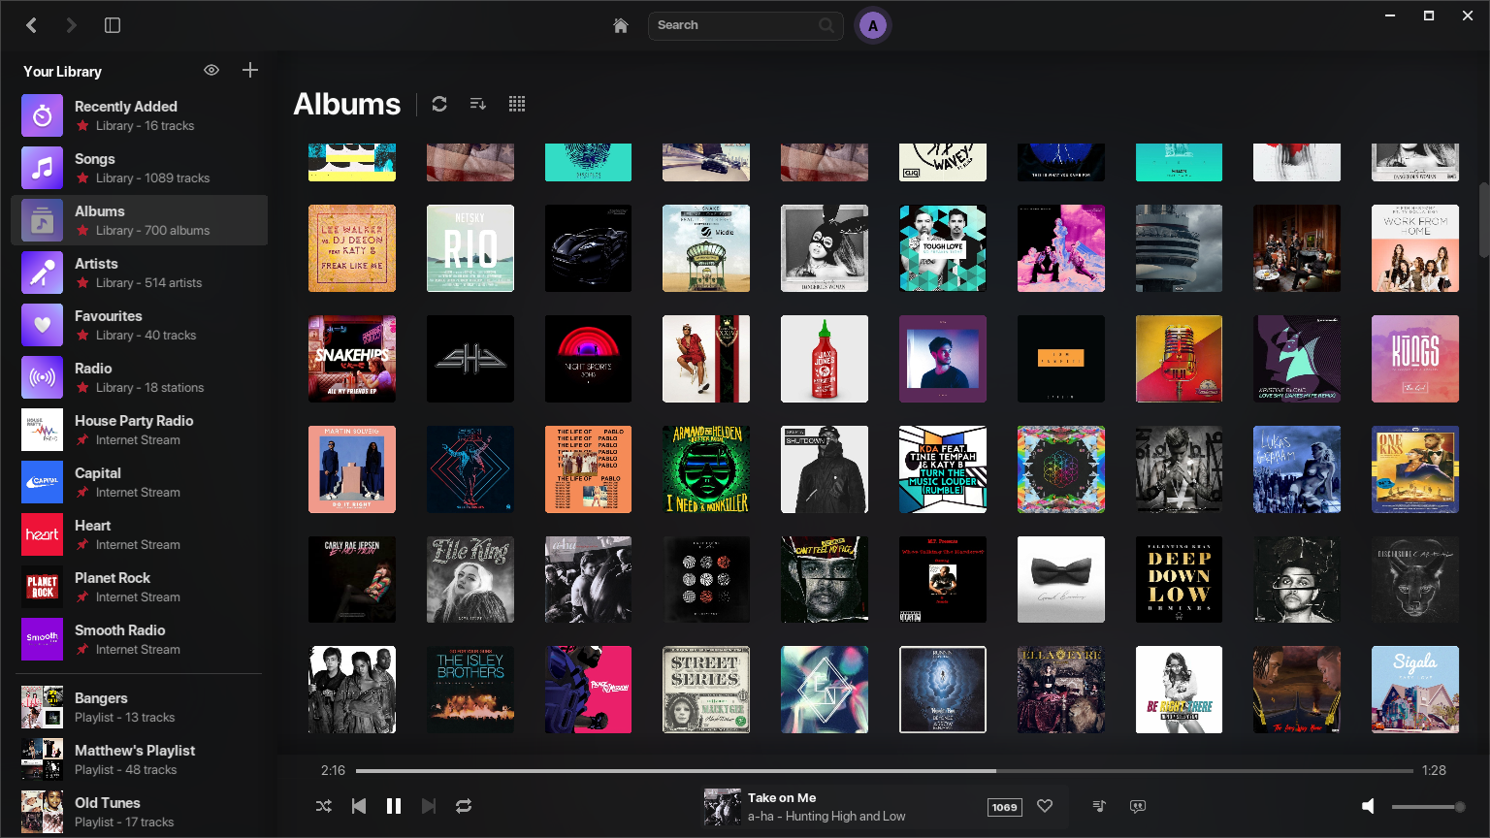Viewport: 1490px width, 838px height.
Task: Open the Night Sports album
Action: 588,359
